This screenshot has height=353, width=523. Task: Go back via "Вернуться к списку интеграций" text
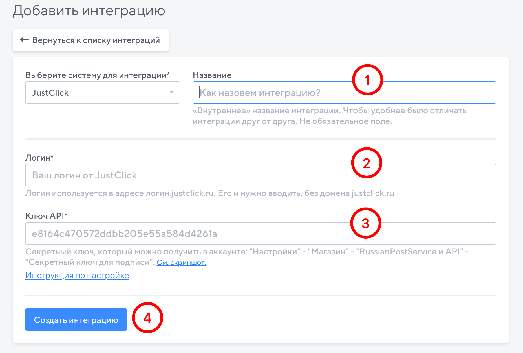pos(96,40)
